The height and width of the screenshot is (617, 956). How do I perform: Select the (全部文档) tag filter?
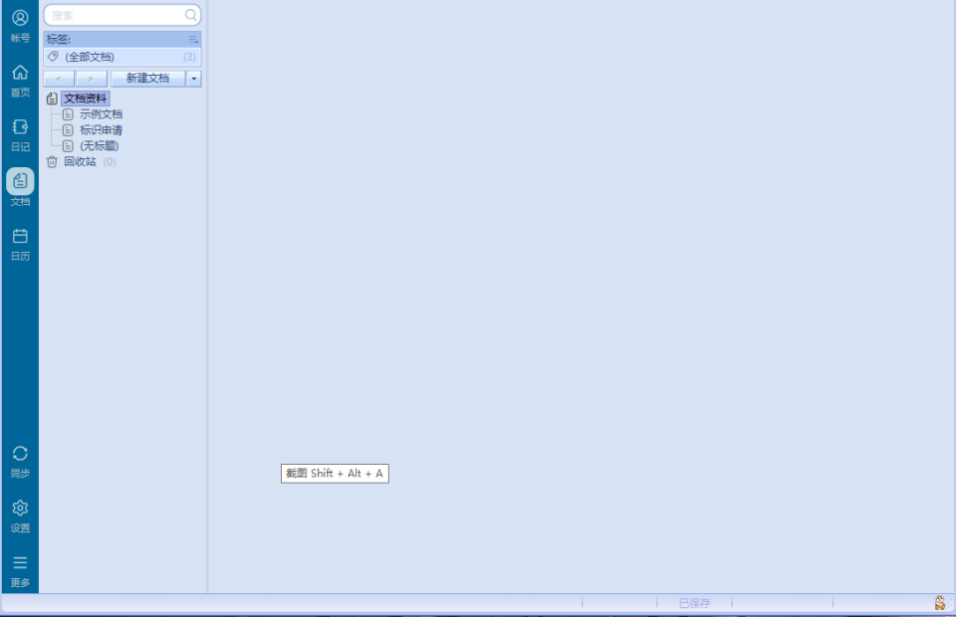90,57
